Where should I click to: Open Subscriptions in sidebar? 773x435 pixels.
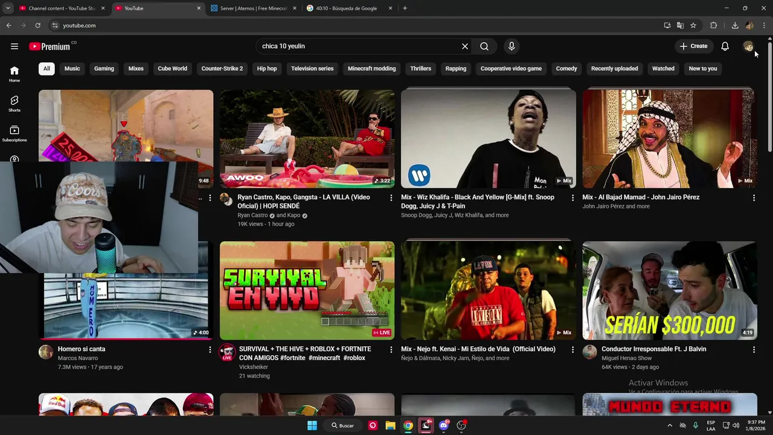[x=14, y=134]
